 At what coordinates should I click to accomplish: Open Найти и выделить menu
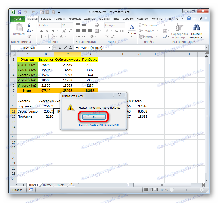[x=197, y=31]
